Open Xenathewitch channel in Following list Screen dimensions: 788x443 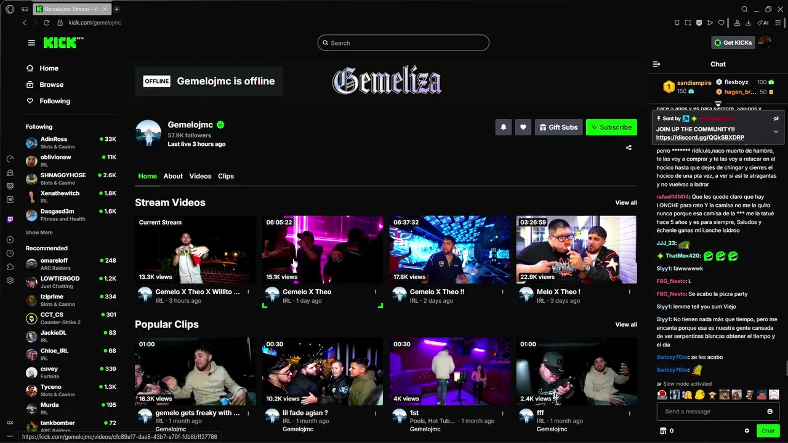coord(71,197)
